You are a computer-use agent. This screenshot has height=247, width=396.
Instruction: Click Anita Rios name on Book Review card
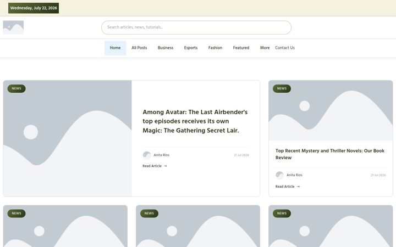[294, 175]
